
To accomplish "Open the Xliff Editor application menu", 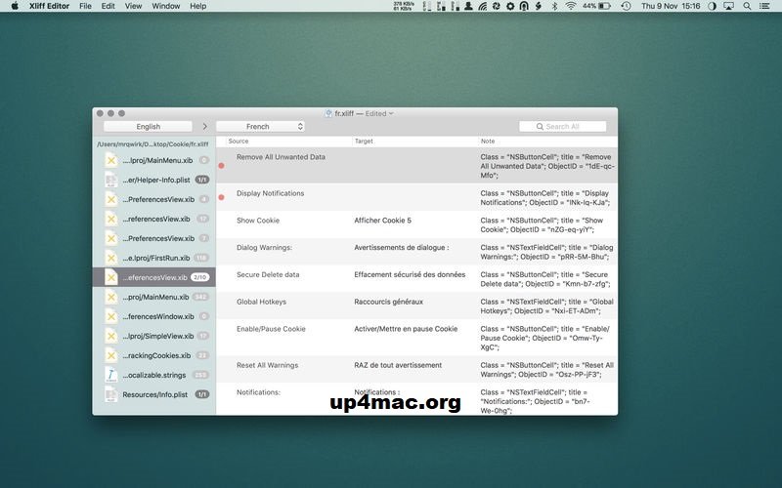I will tap(49, 6).
